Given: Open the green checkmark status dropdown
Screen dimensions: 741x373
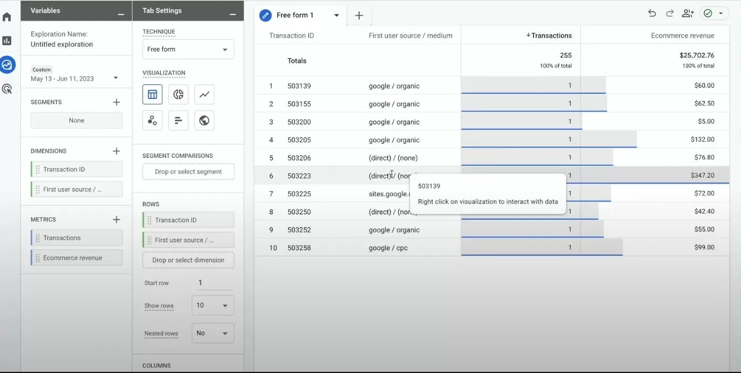Looking at the screenshot, I should 714,14.
